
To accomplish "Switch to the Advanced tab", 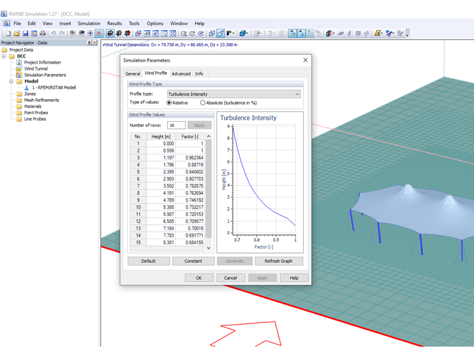I will (x=181, y=74).
